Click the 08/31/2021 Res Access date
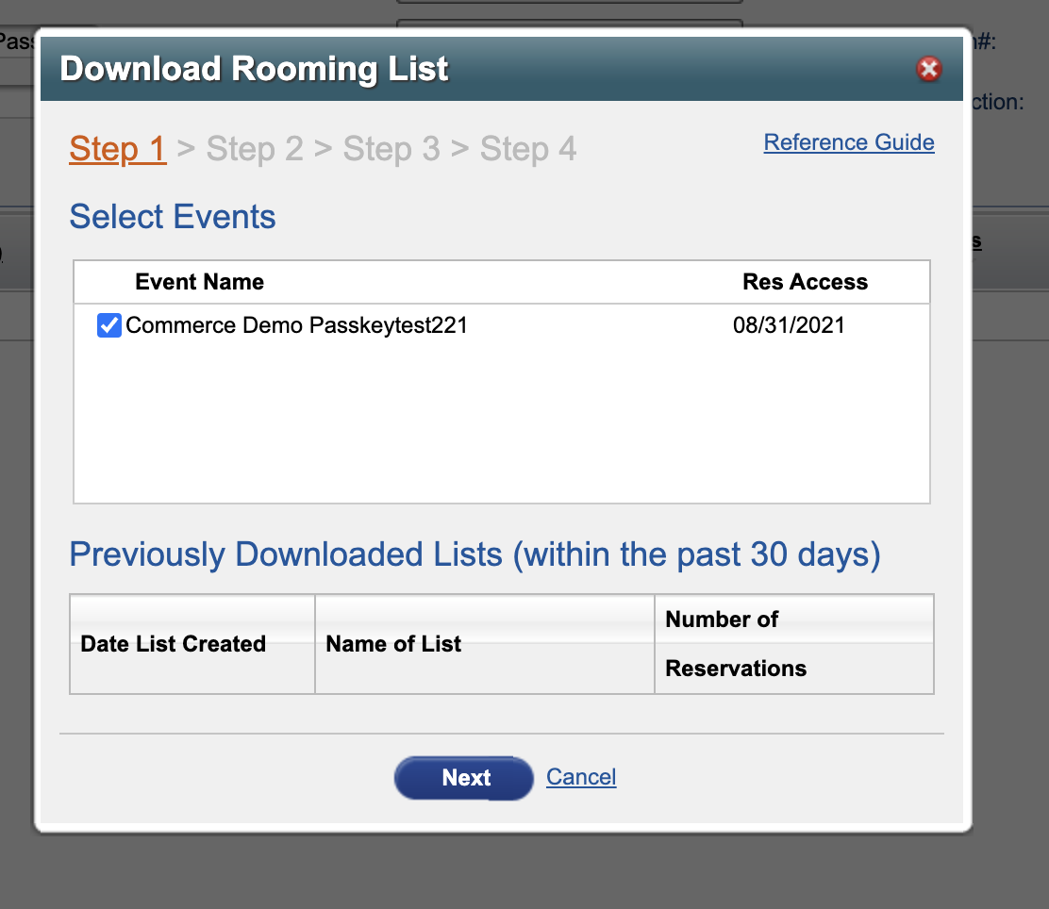This screenshot has width=1049, height=909. pyautogui.click(x=789, y=325)
